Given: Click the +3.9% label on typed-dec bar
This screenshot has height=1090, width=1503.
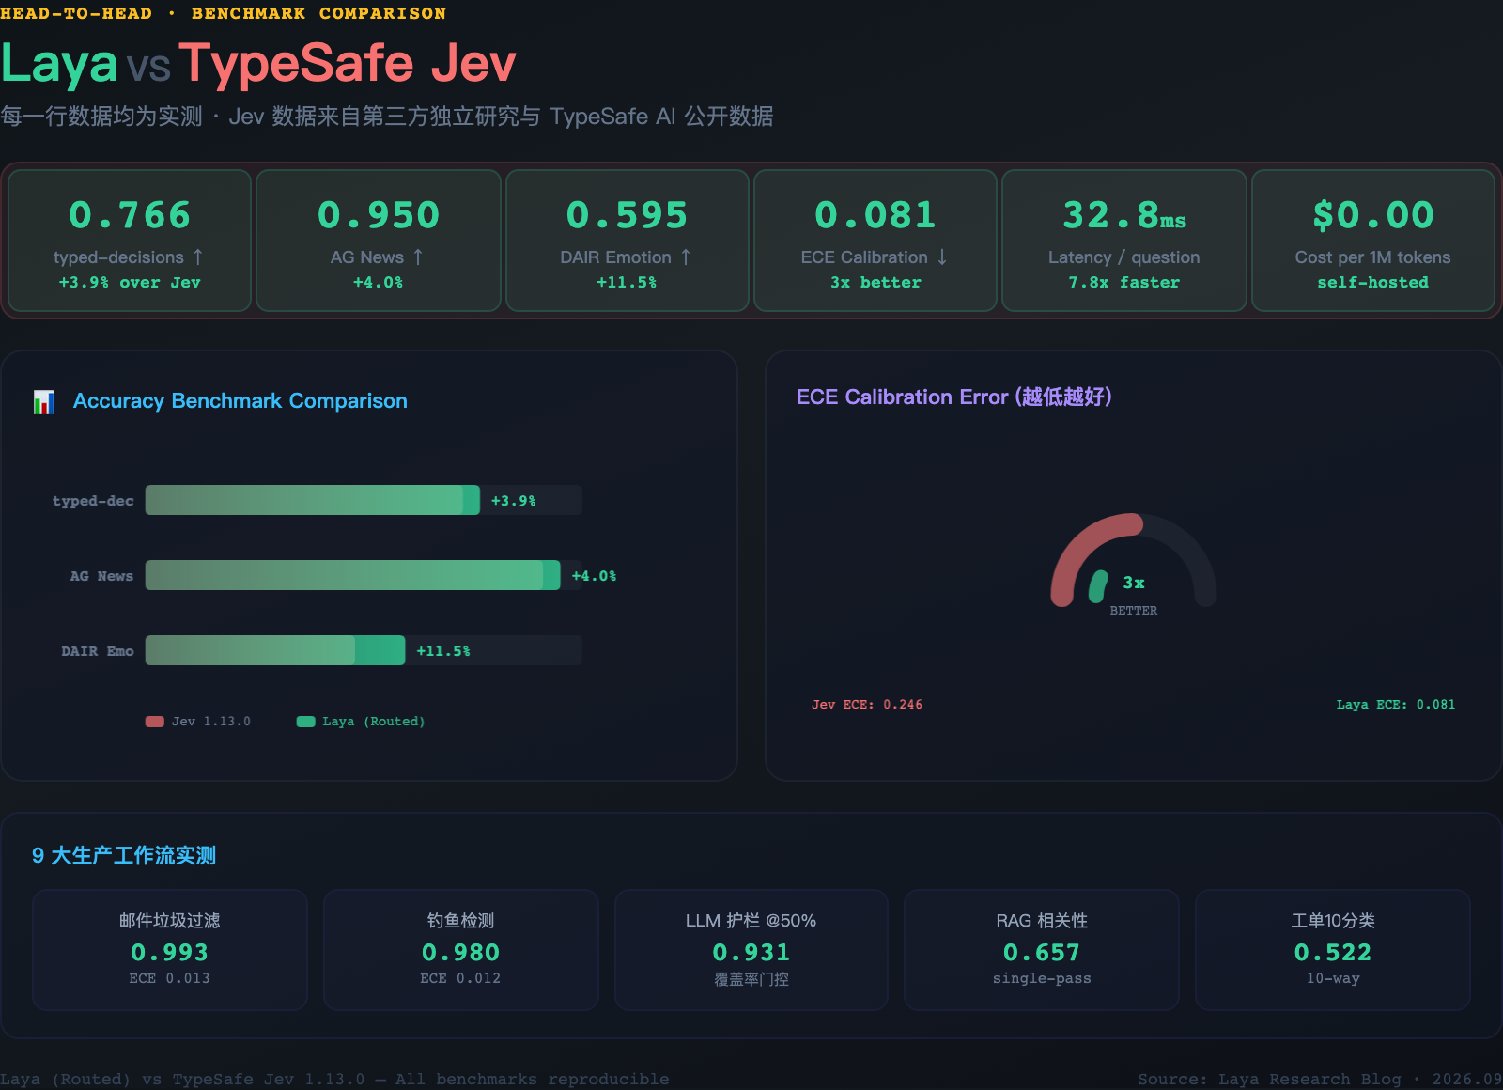Looking at the screenshot, I should (514, 501).
